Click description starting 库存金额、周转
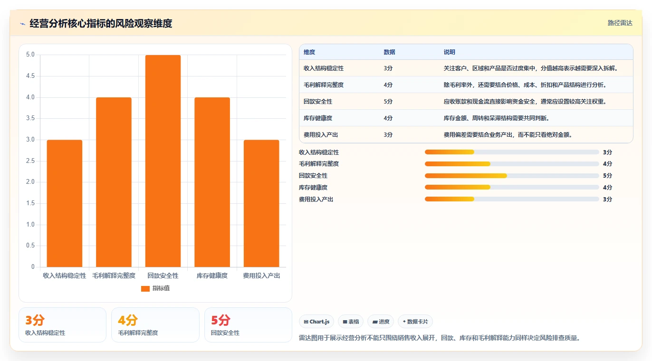The height and width of the screenshot is (361, 652). point(497,118)
